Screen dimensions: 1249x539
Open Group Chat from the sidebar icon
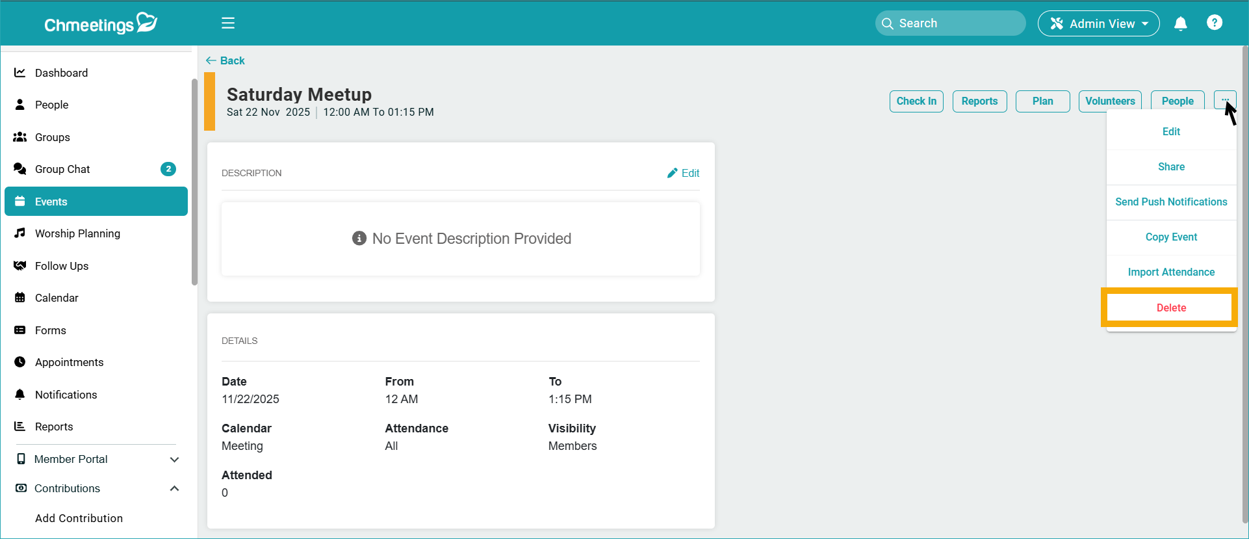[x=20, y=169]
